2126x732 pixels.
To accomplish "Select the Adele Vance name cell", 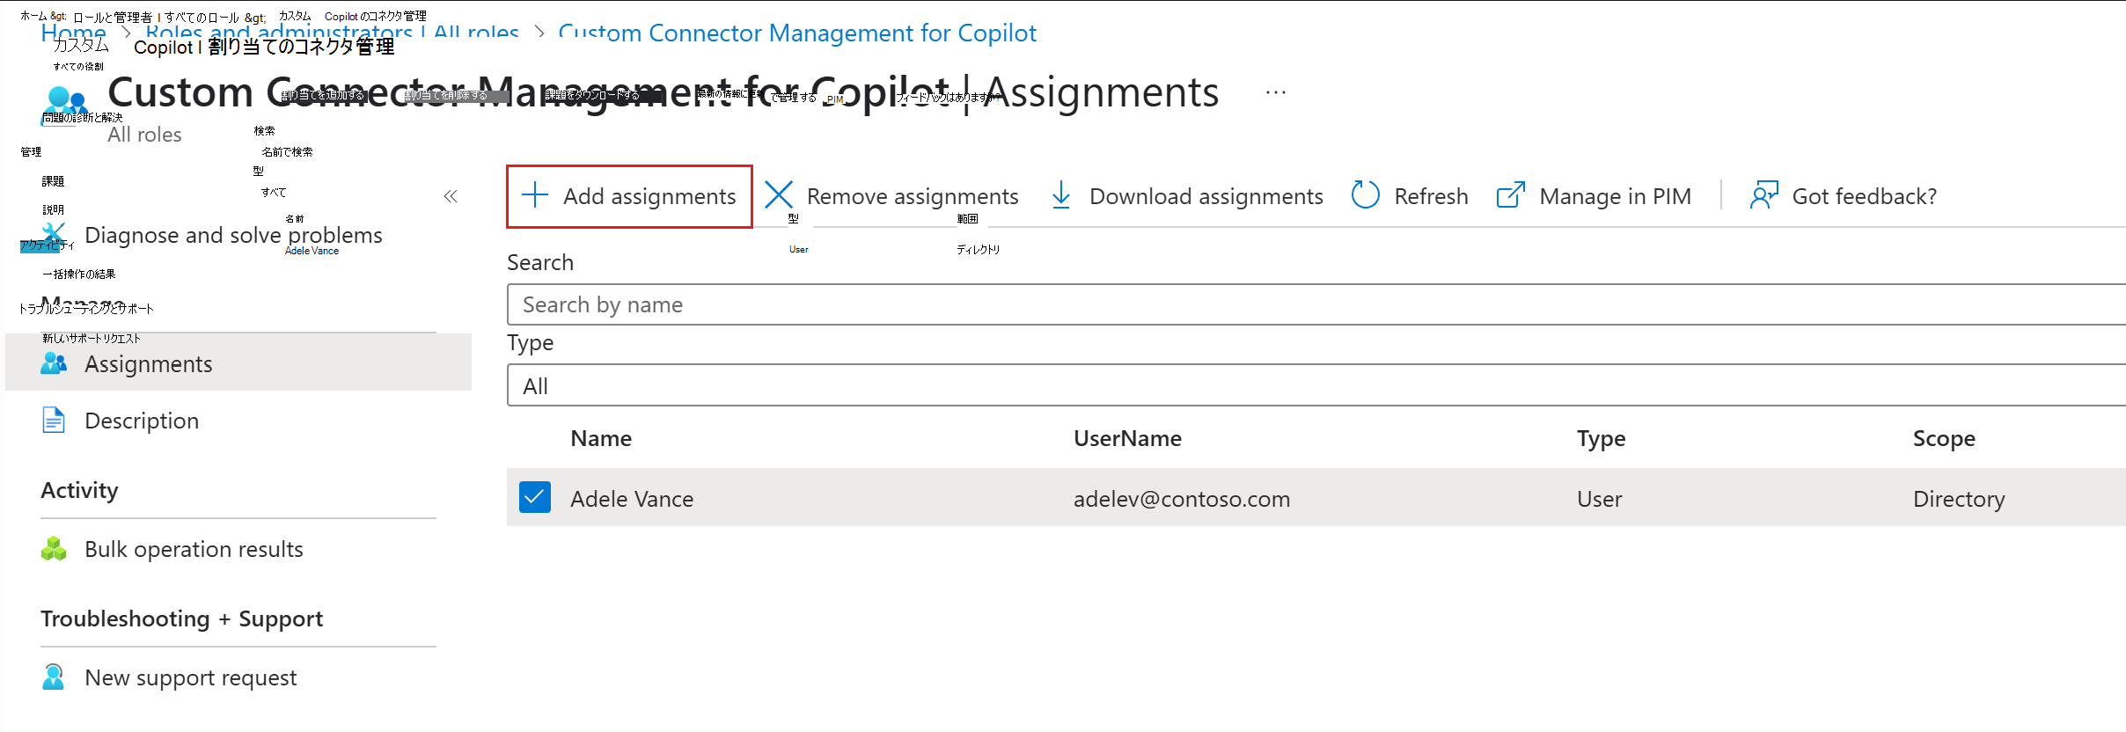I will (x=632, y=499).
